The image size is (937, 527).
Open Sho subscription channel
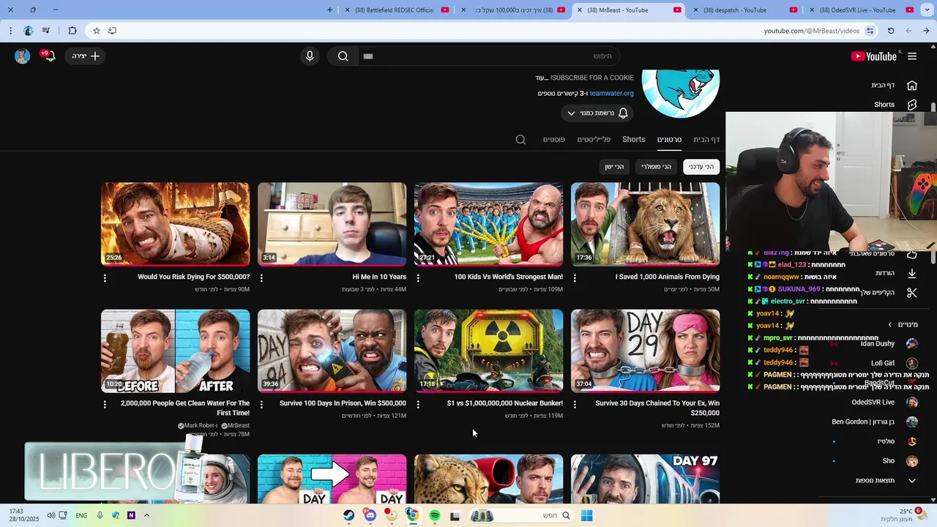click(900, 461)
